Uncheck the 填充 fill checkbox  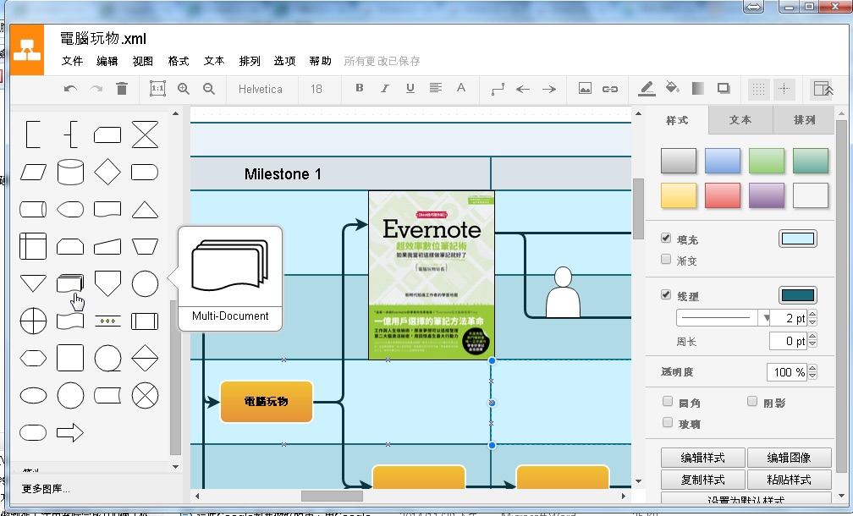pyautogui.click(x=667, y=239)
